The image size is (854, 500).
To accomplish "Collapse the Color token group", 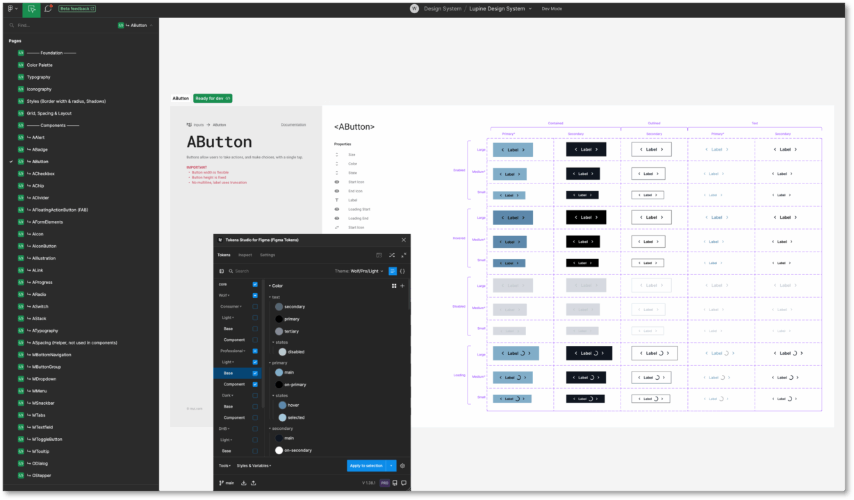I will 270,285.
